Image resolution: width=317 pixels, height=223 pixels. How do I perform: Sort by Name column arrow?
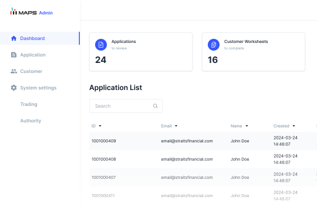point(247,126)
